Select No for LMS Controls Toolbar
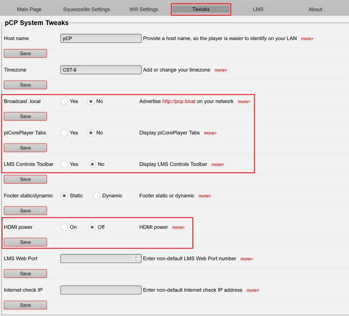349x316 pixels. (x=92, y=164)
